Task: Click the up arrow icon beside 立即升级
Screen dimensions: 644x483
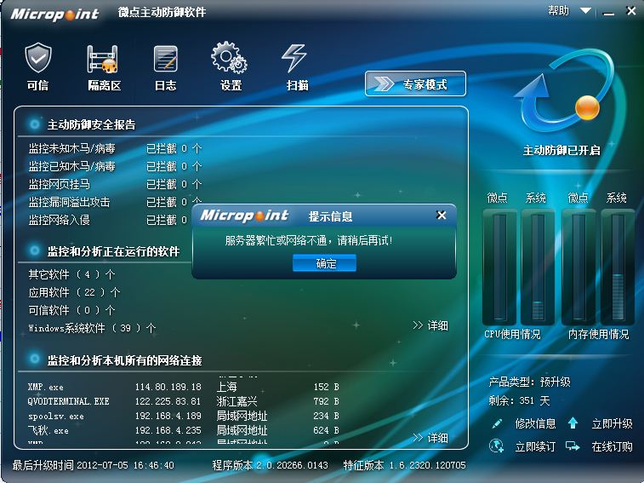Action: (x=573, y=423)
